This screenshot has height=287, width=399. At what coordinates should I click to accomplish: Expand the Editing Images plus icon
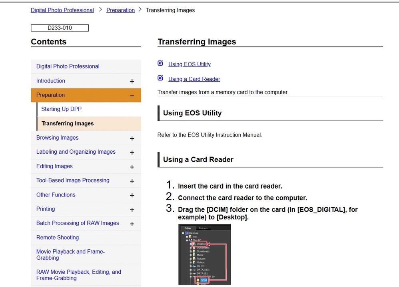pyautogui.click(x=132, y=167)
